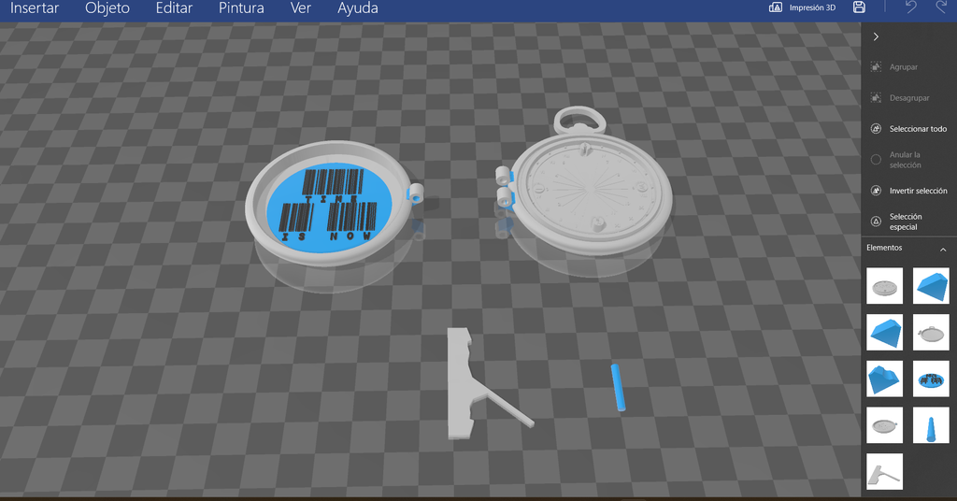This screenshot has width=957, height=501.
Task: Click the Agrupar icon
Action: click(x=876, y=67)
